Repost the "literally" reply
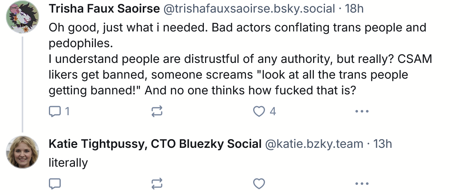Image resolution: width=459 pixels, height=195 pixels. click(157, 183)
